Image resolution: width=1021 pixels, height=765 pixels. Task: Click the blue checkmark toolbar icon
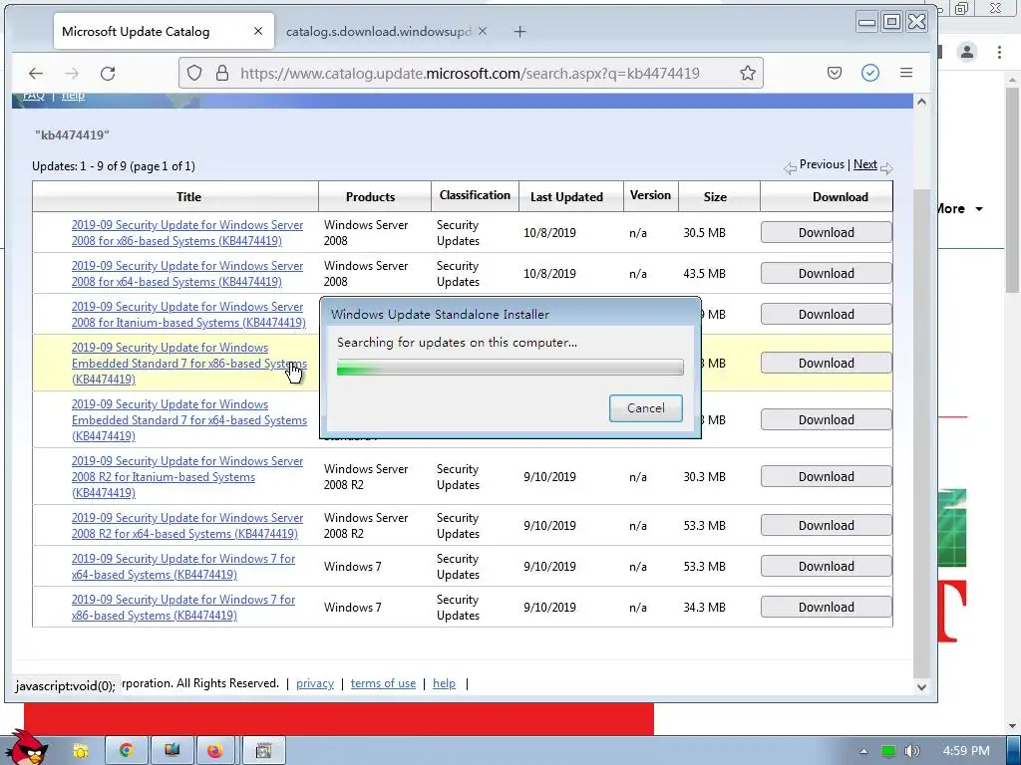pyautogui.click(x=869, y=73)
